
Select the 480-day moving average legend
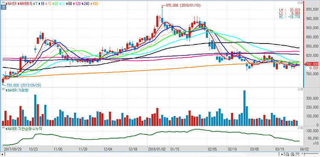94,4
